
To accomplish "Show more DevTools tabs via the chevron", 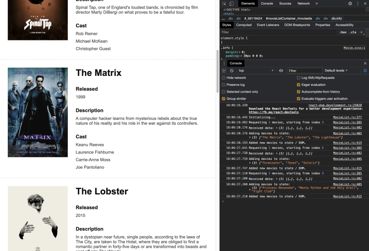I will [316, 3].
